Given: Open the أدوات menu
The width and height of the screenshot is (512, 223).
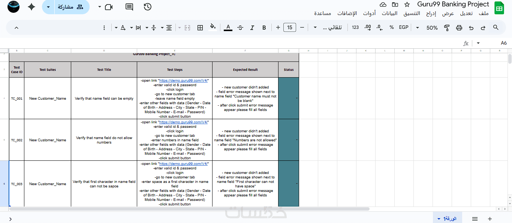Looking at the screenshot, I should [x=370, y=13].
